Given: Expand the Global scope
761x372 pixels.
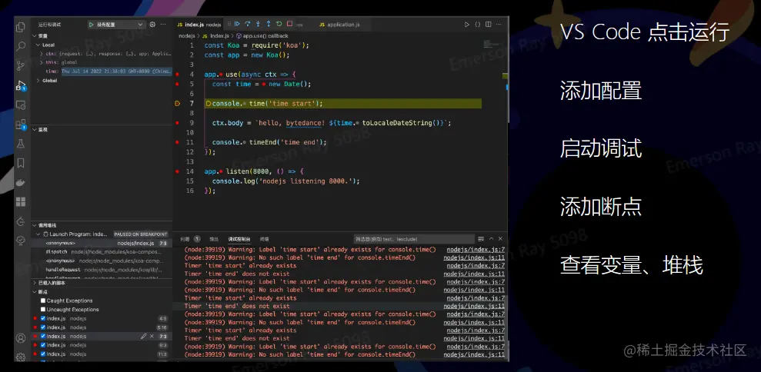Looking at the screenshot, I should click(38, 81).
